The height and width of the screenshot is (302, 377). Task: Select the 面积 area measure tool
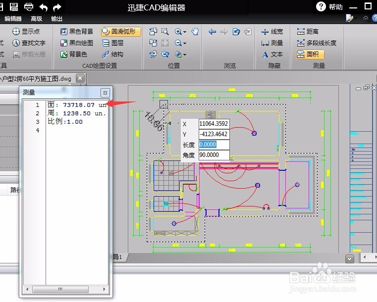[310, 54]
